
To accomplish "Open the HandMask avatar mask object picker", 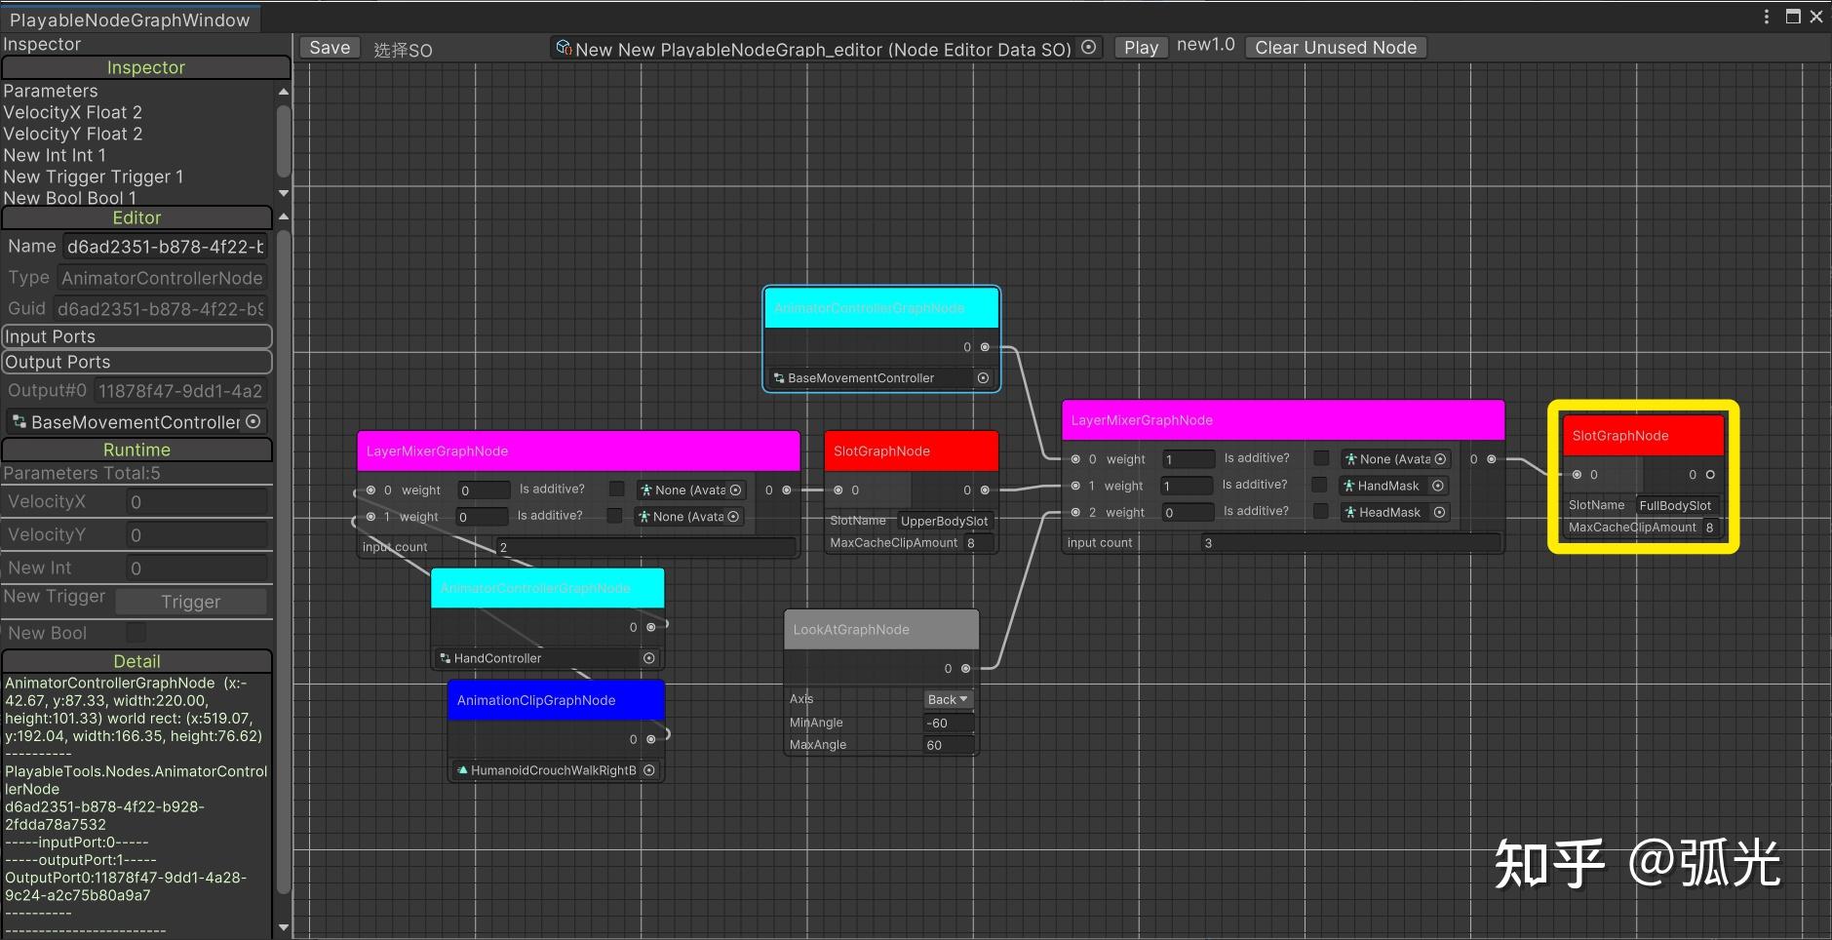I will [x=1437, y=486].
